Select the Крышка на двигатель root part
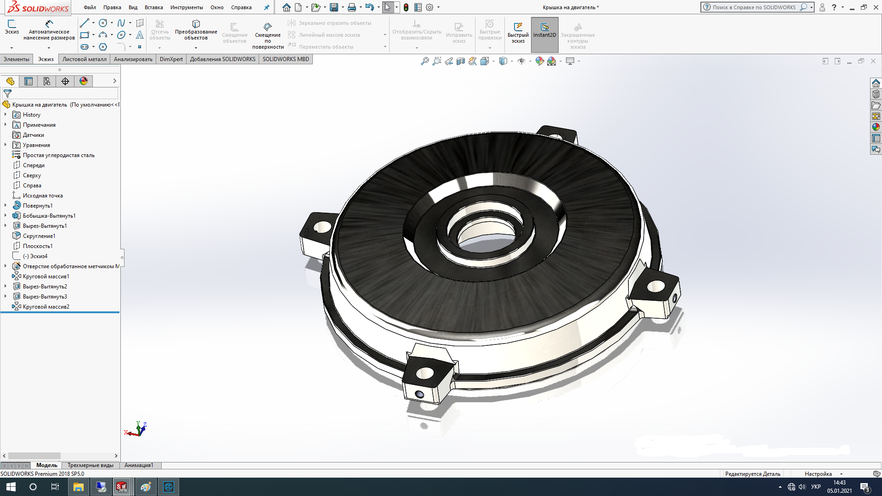The height and width of the screenshot is (496, 882). 60,104
